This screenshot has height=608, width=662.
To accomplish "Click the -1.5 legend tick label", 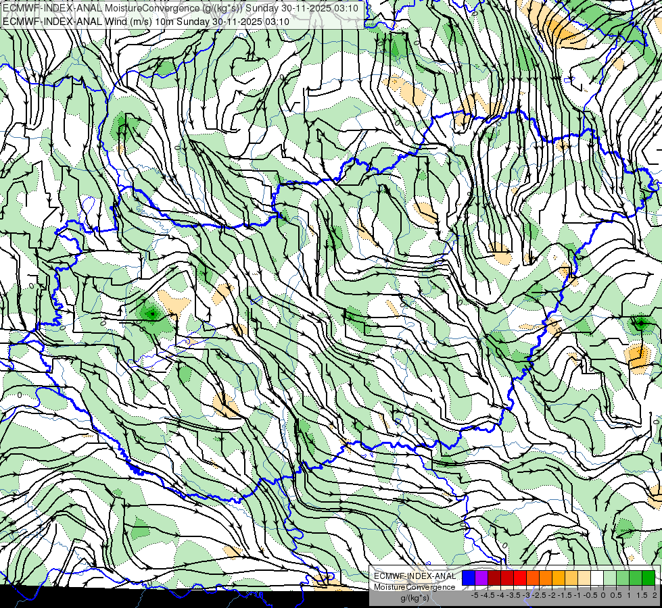I will [x=565, y=595].
